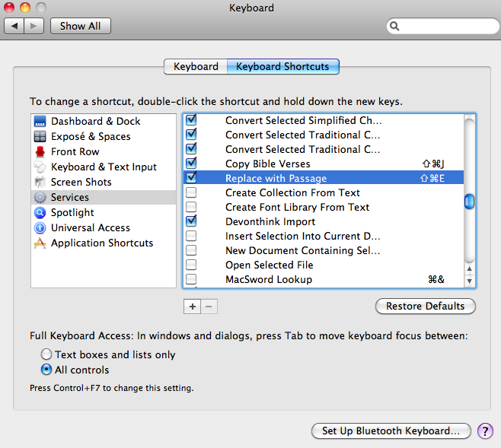Image resolution: width=501 pixels, height=448 pixels.
Task: Click the Show All button
Action: click(81, 26)
